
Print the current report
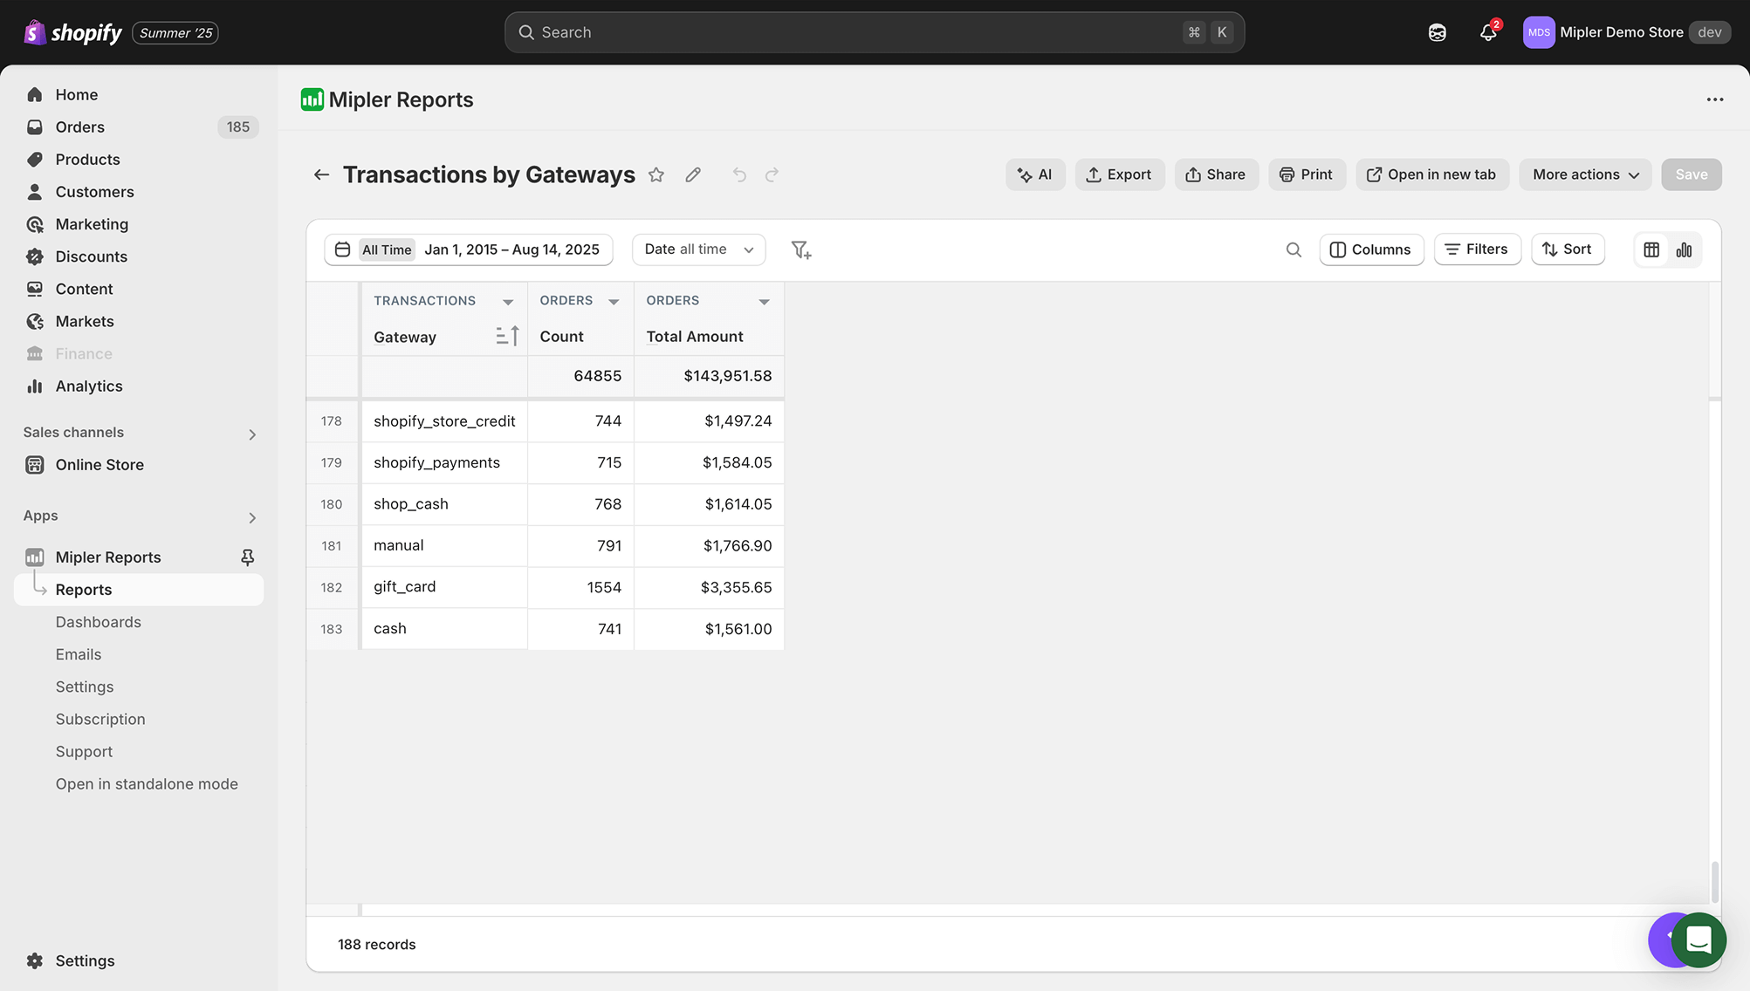1307,174
